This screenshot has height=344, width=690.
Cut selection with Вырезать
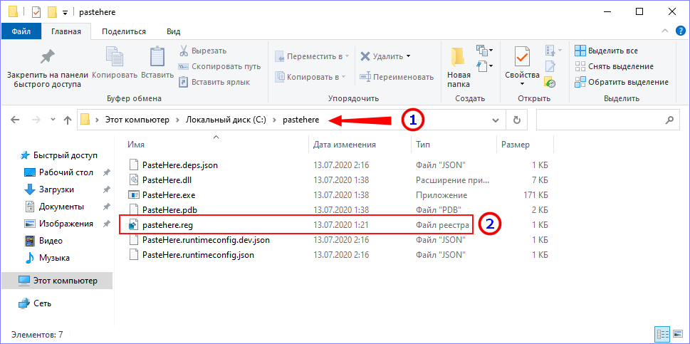[202, 51]
